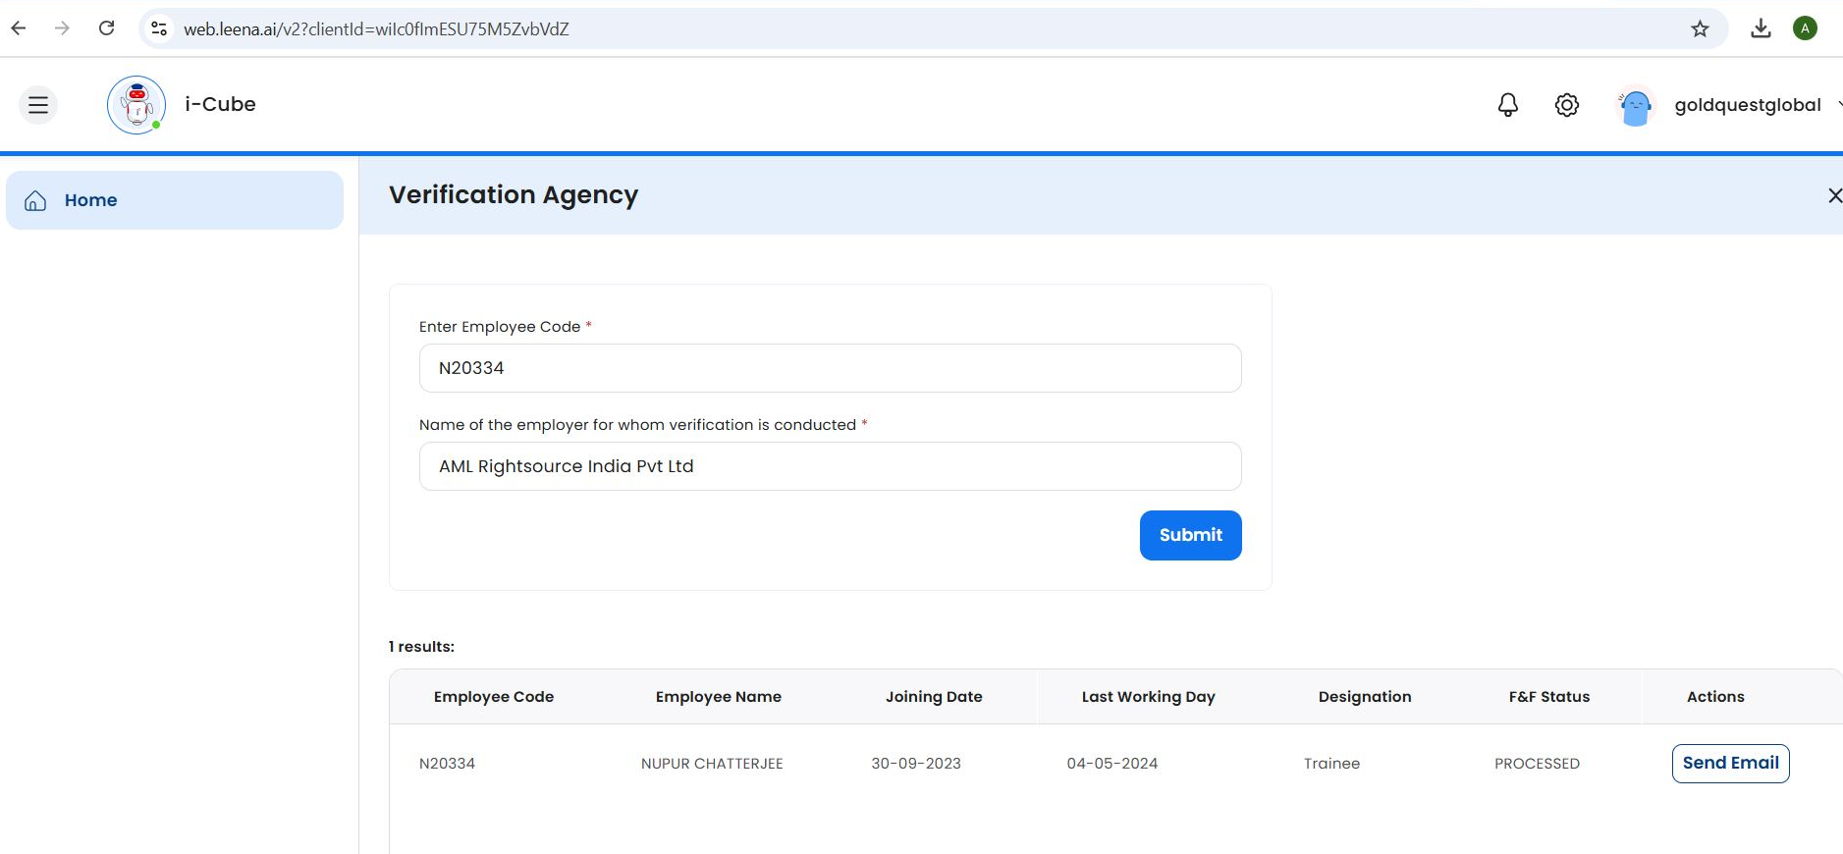Bookmark this page with the star icon
The image size is (1843, 854).
pyautogui.click(x=1700, y=28)
